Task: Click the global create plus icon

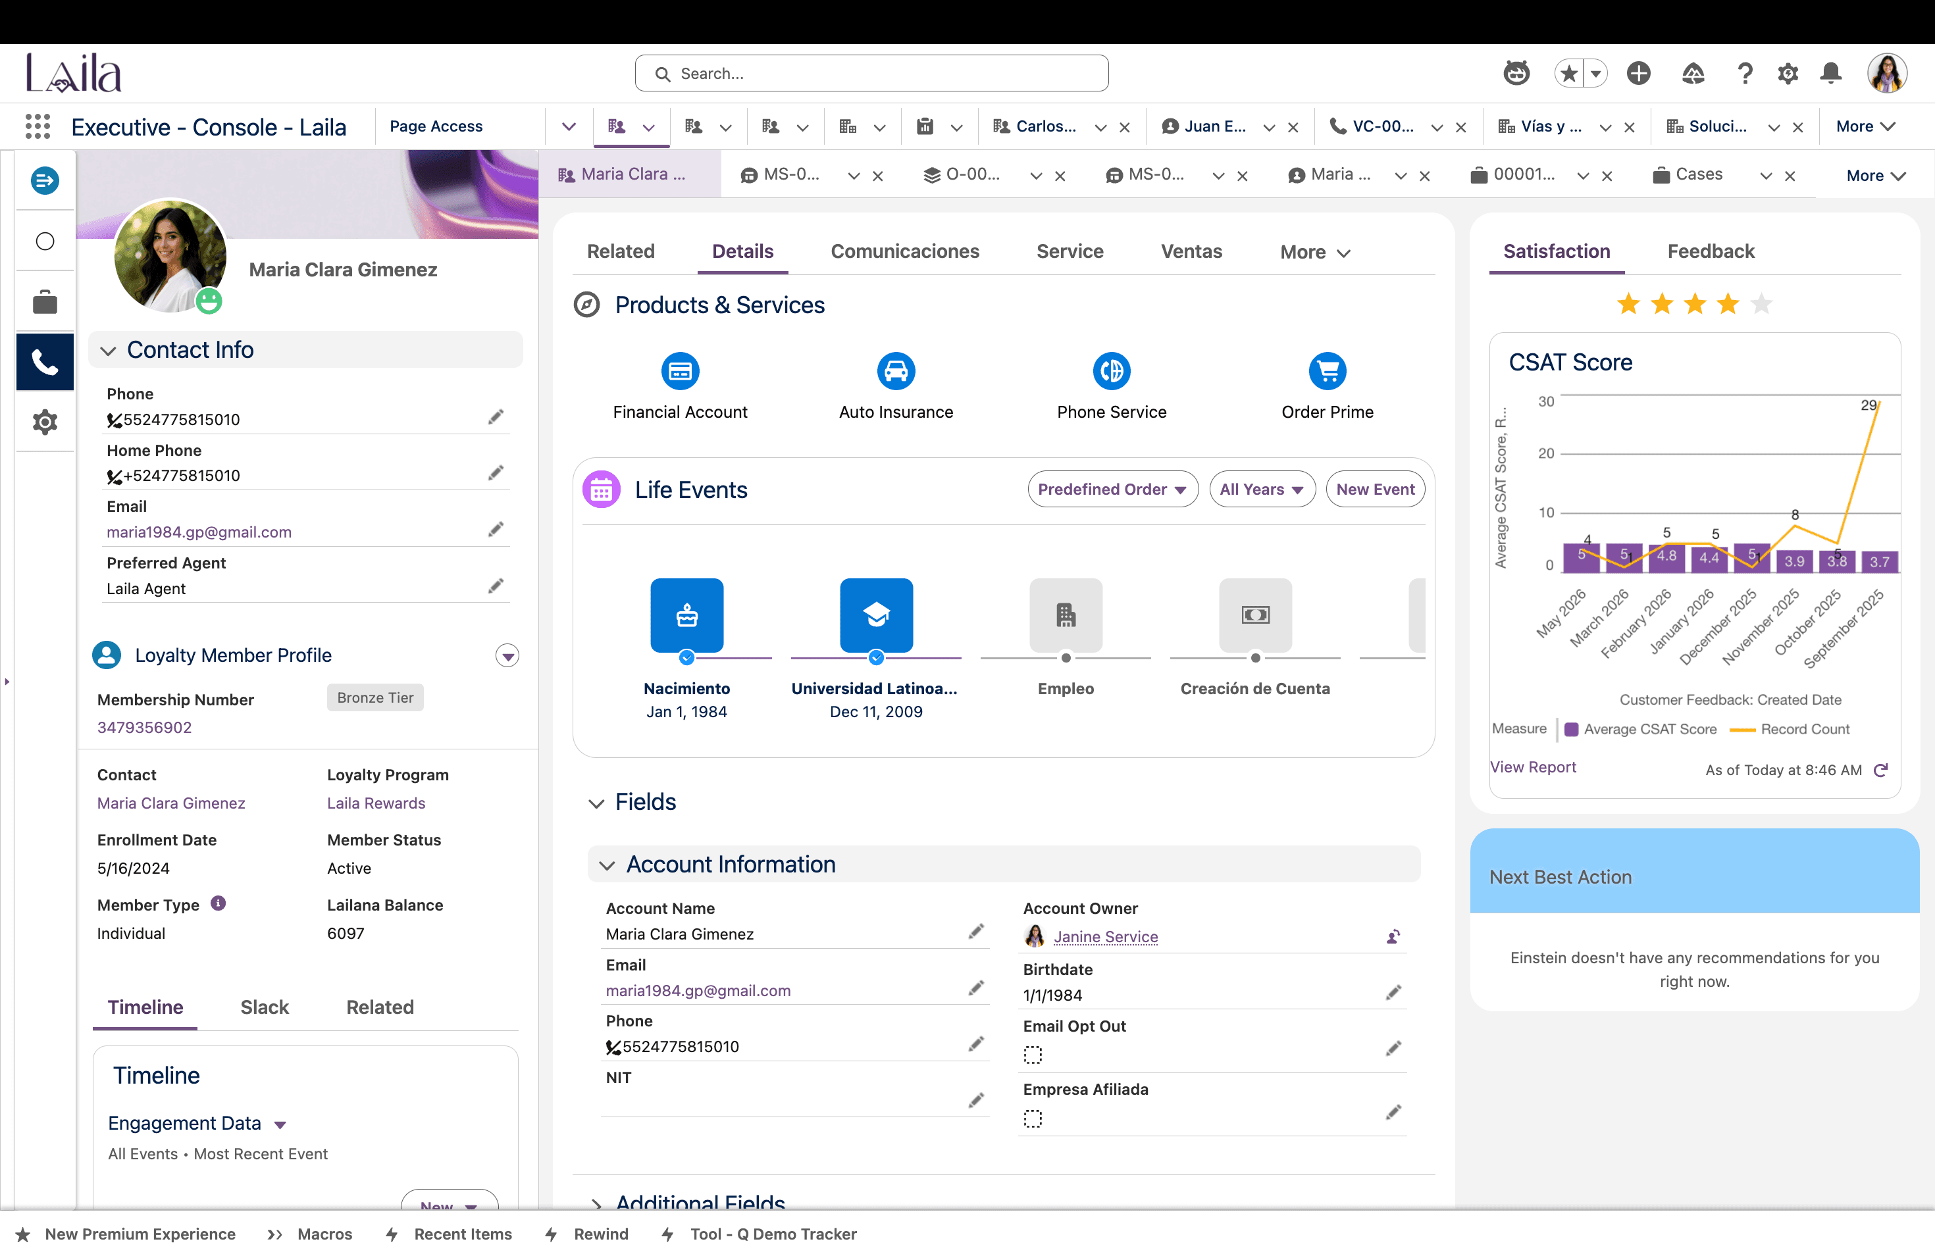Action: (1638, 73)
